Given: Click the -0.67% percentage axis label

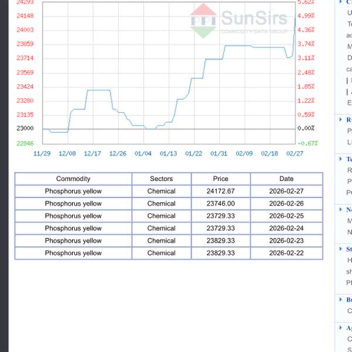Looking at the screenshot, I should click(307, 143).
